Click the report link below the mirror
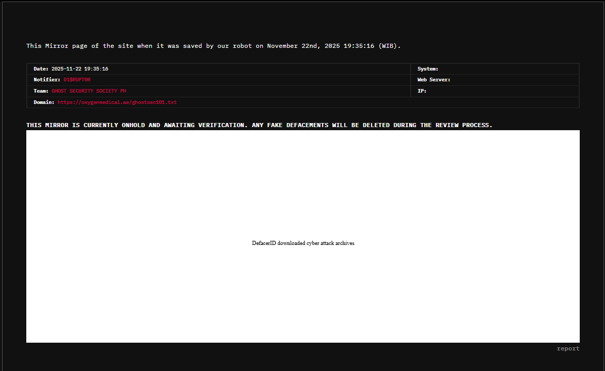The width and height of the screenshot is (605, 371). pos(568,348)
